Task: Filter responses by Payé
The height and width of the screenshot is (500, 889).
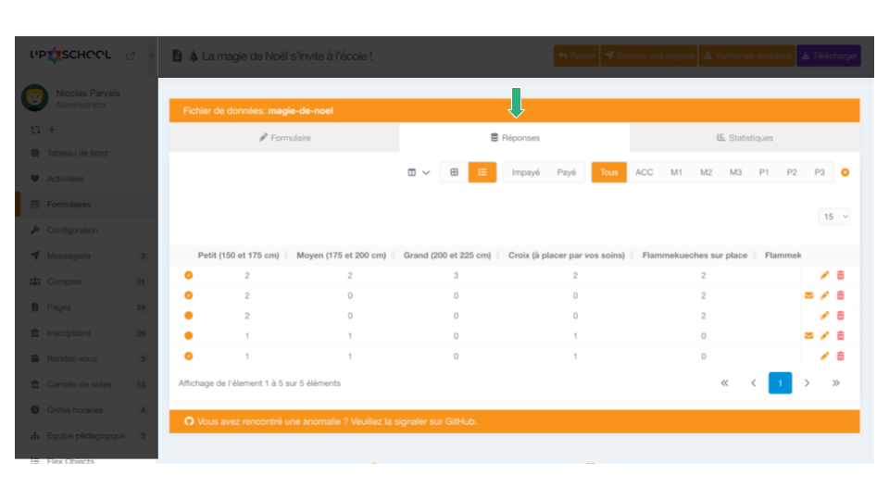Action: (x=567, y=172)
